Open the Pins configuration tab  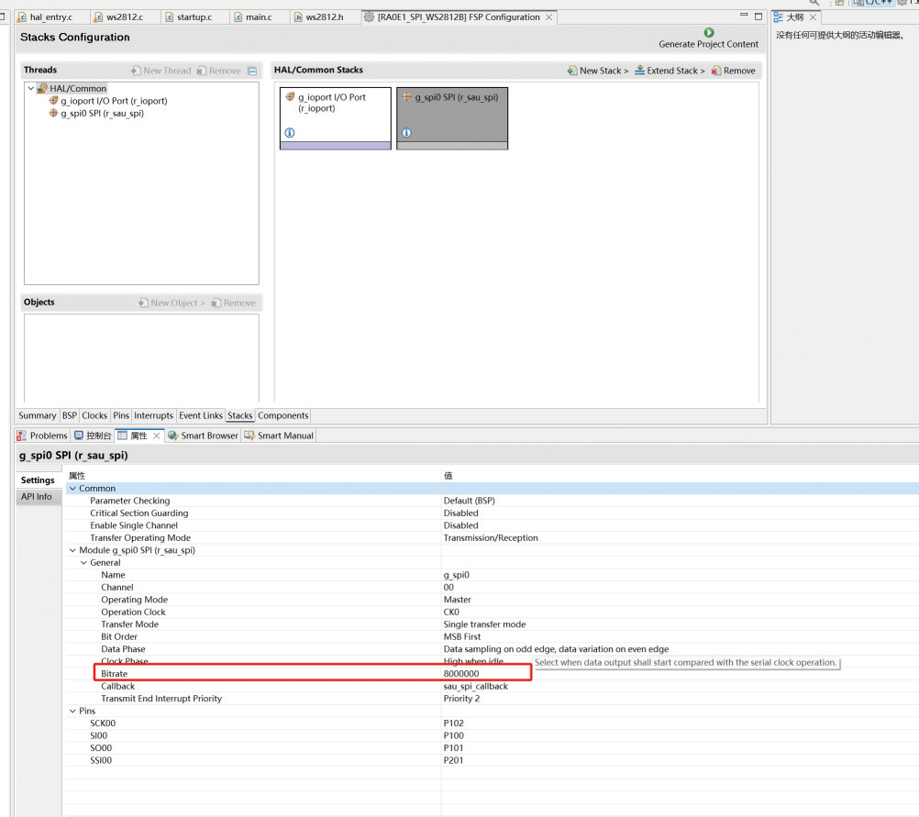[x=121, y=415]
